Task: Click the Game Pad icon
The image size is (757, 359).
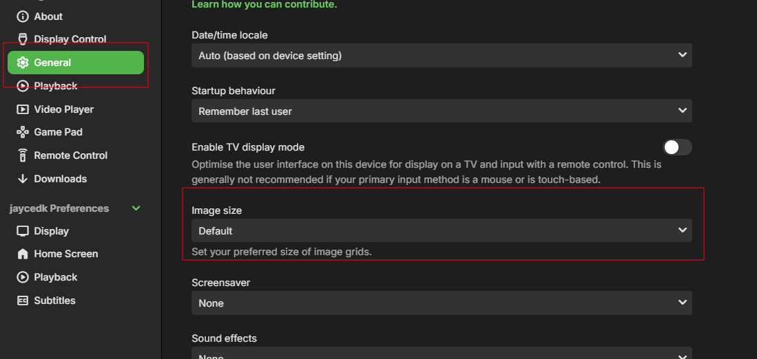Action: click(x=22, y=132)
